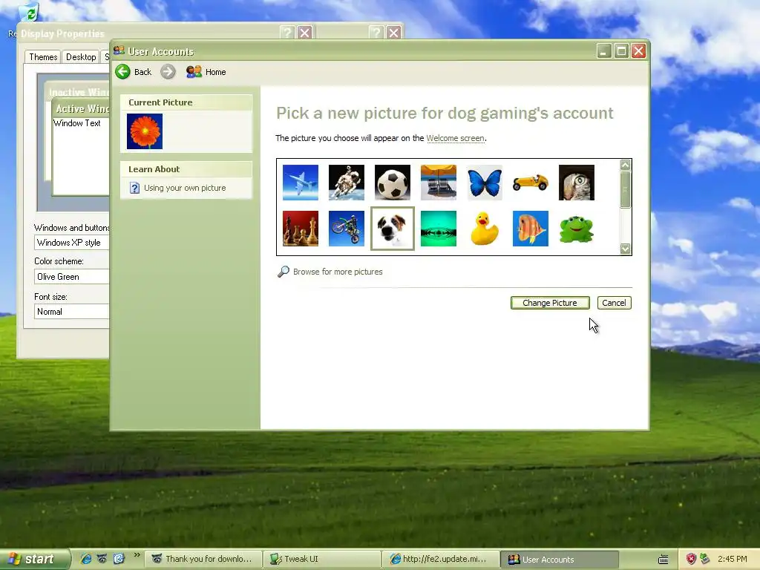
Task: Click the green tray icon beside the clock
Action: [x=705, y=559]
